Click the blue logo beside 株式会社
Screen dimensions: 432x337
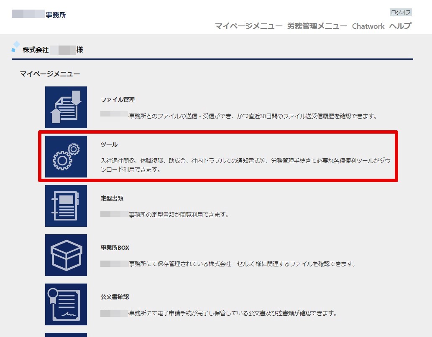pyautogui.click(x=16, y=46)
